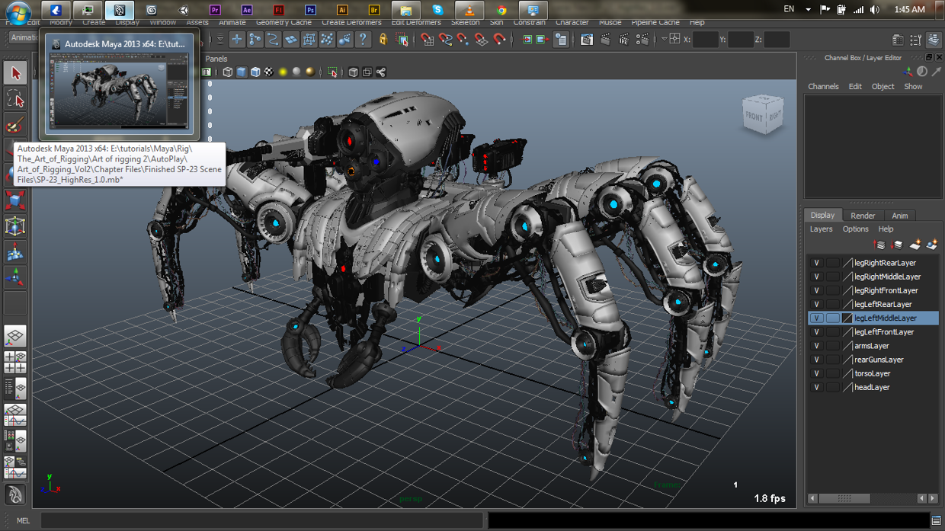Screen dimensions: 945x531
Task: Toggle wireframe display in viewport
Action: click(x=227, y=72)
